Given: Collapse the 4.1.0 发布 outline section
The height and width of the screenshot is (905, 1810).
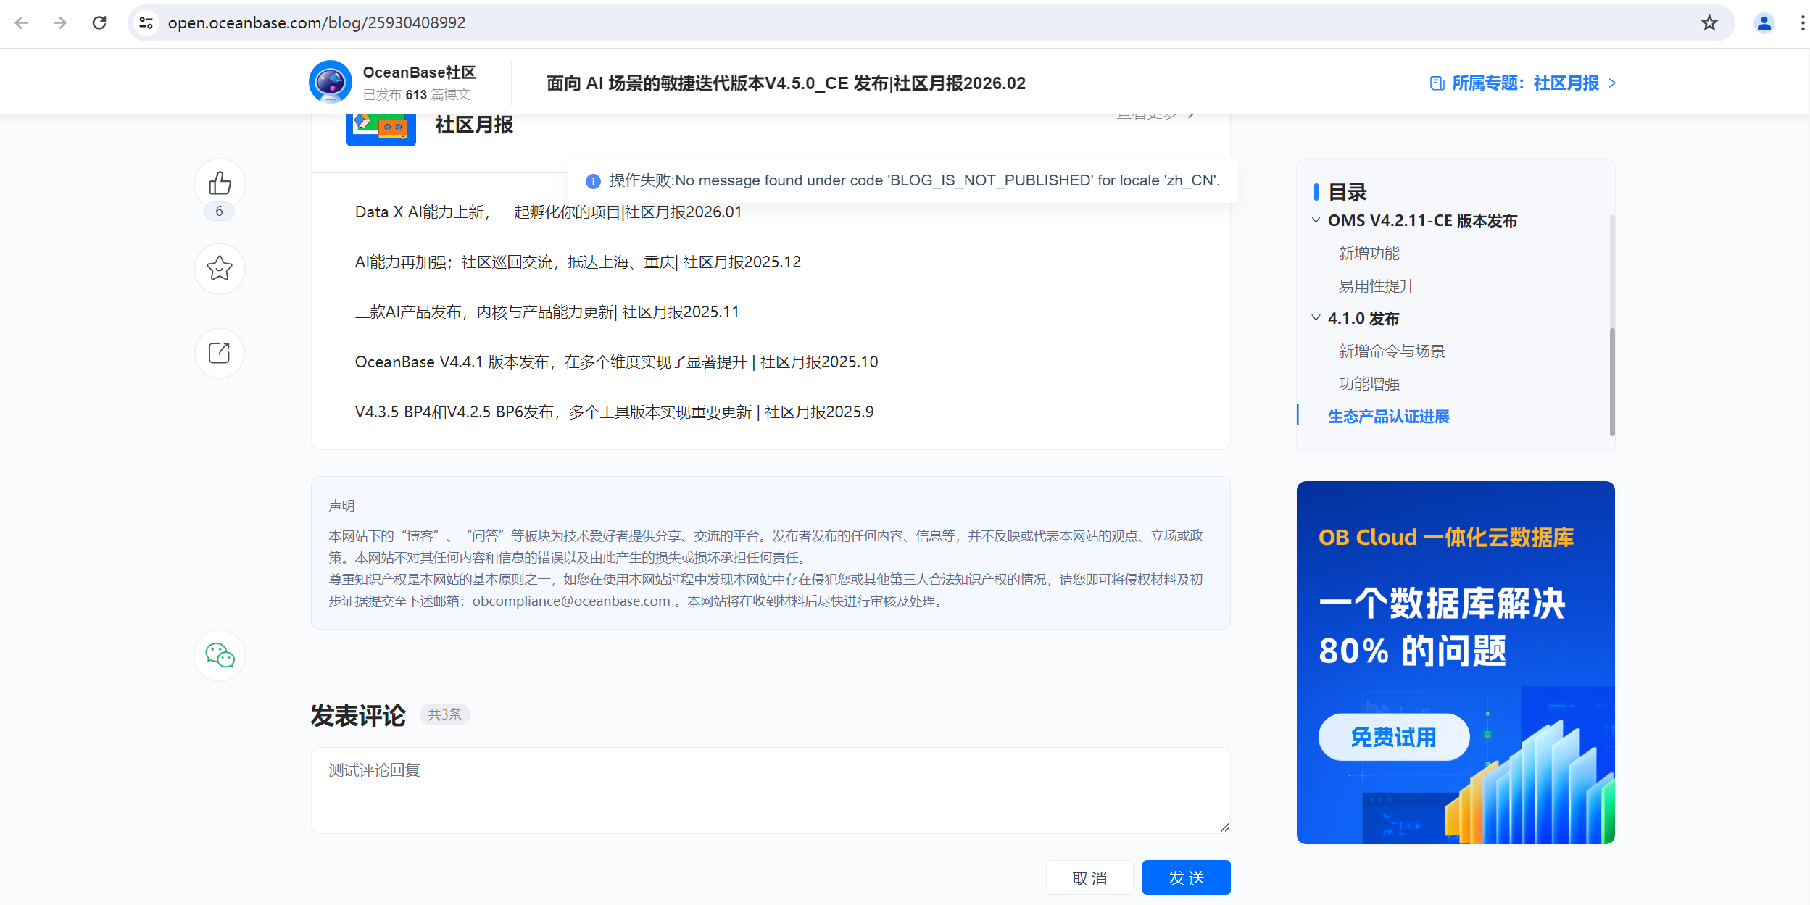Looking at the screenshot, I should coord(1316,318).
